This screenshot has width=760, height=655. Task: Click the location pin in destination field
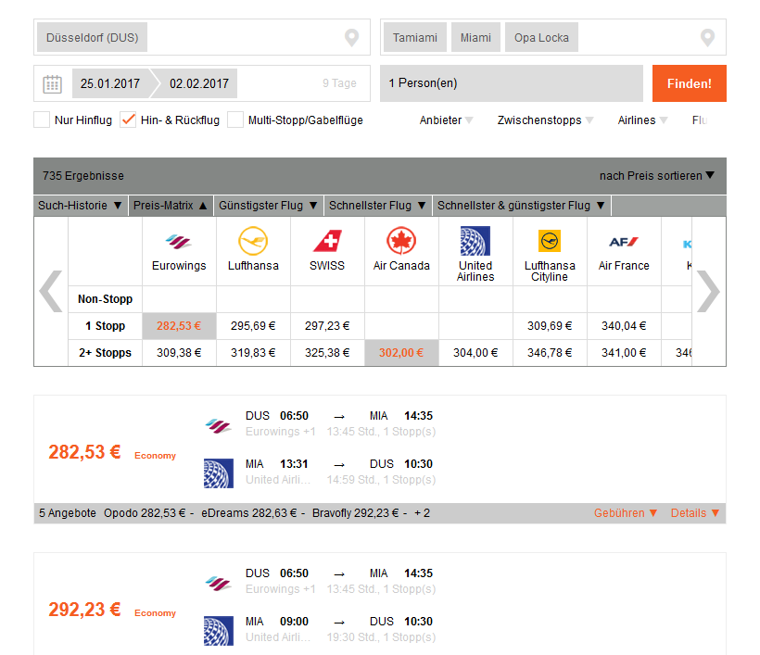(708, 37)
